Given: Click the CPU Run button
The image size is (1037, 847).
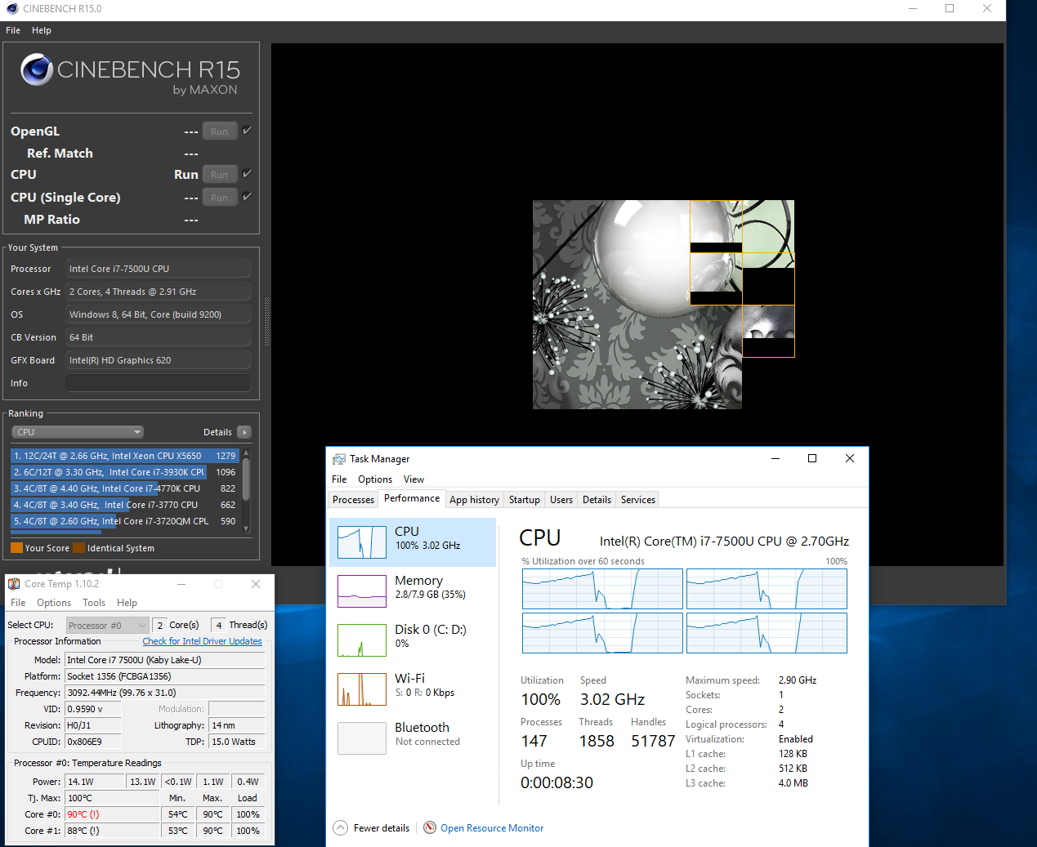Looking at the screenshot, I should 220,174.
